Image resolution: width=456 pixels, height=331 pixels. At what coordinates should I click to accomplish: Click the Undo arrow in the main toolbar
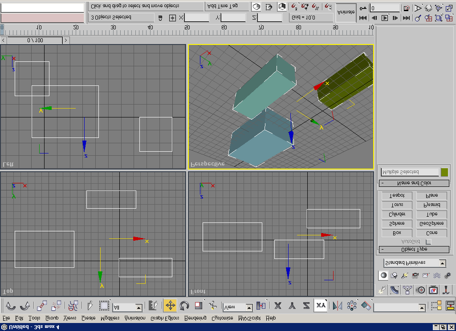[x=11, y=306]
